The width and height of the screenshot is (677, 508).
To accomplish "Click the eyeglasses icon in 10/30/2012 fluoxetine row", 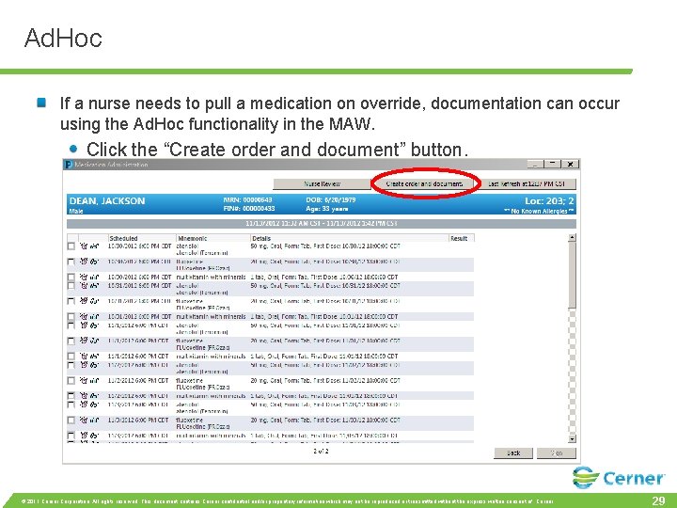I will [x=94, y=262].
